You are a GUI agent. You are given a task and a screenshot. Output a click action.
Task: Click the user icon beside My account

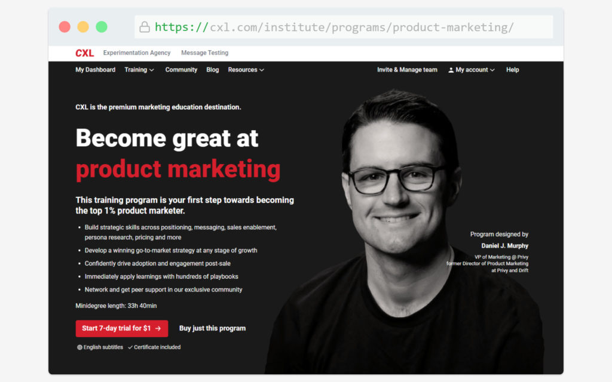pos(451,70)
